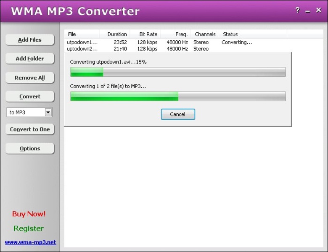Open help with the question mark icon
The width and height of the screenshot is (328, 252).
tap(297, 10)
